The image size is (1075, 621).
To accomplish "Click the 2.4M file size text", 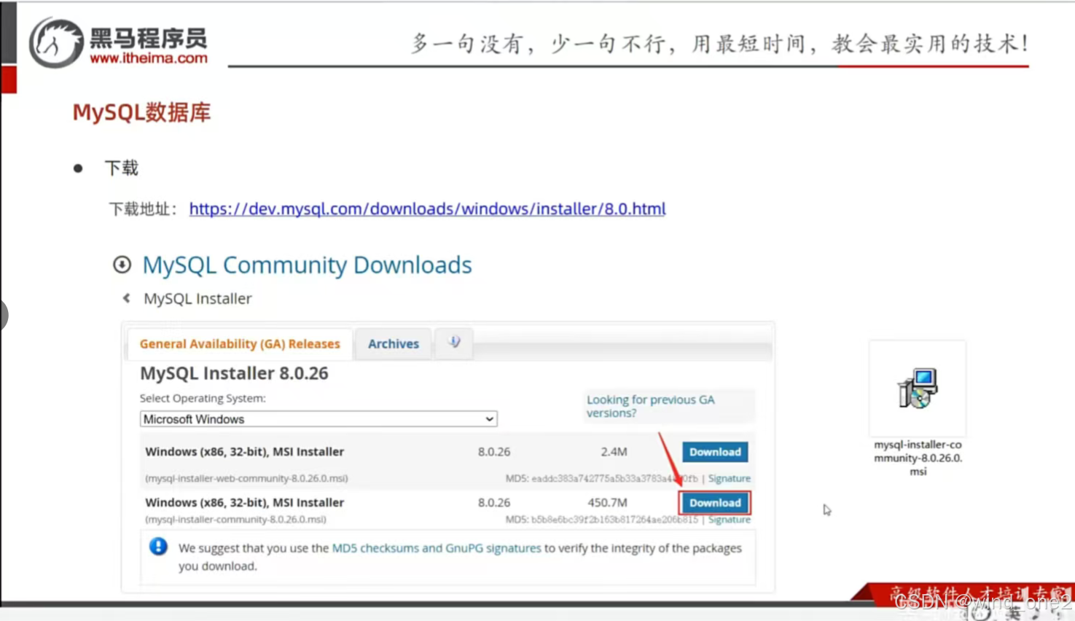I will pos(614,452).
